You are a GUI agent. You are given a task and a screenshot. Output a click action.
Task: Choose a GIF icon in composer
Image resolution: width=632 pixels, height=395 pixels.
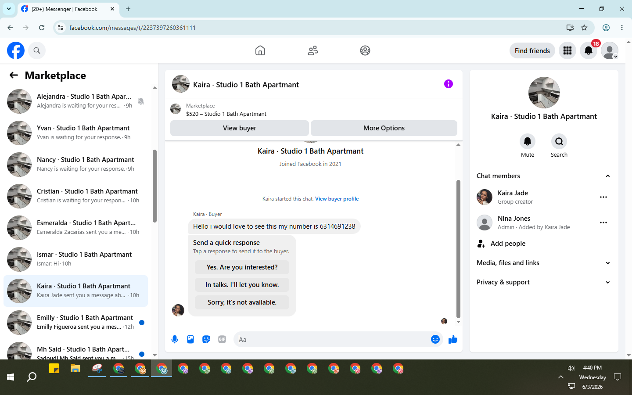[x=222, y=339]
